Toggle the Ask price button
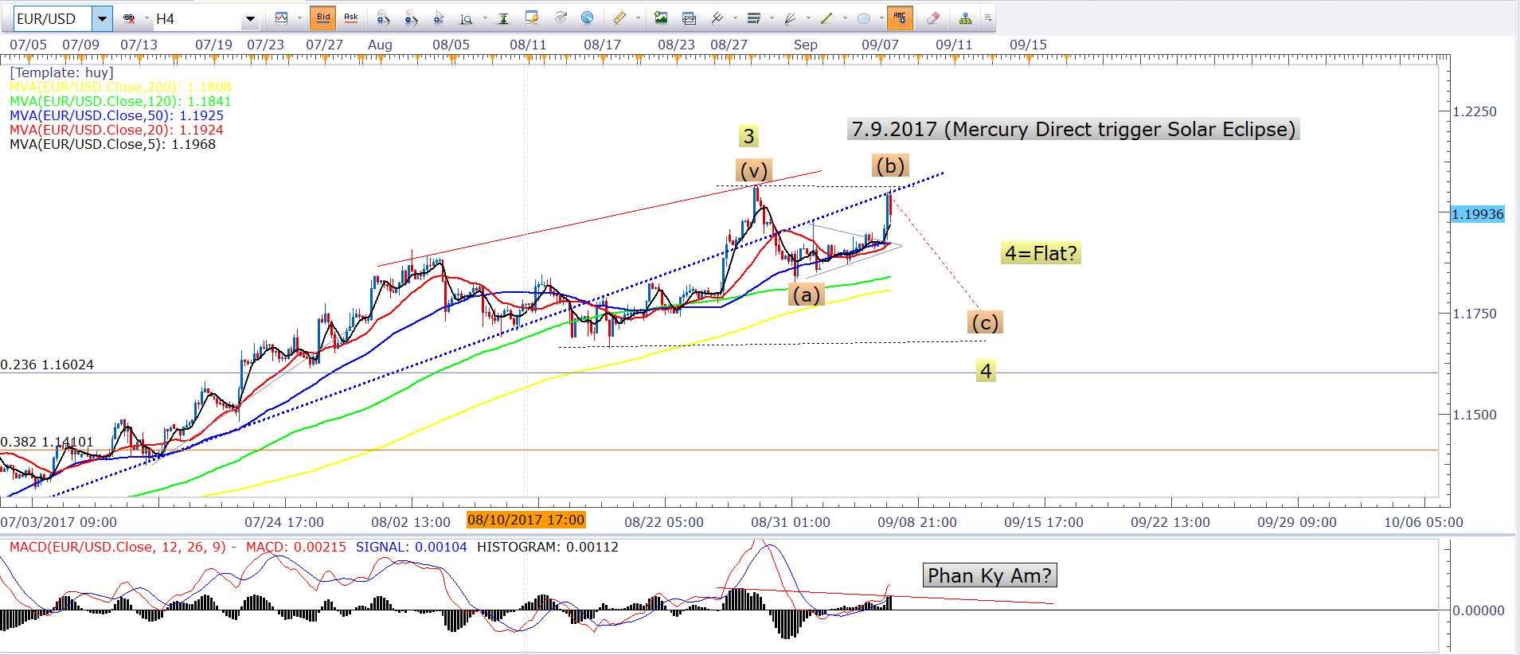 coord(350,18)
